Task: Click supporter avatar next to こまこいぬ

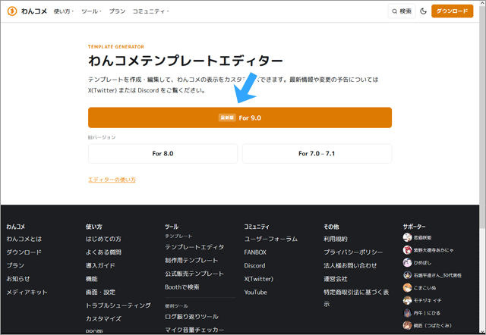Action: (x=407, y=288)
